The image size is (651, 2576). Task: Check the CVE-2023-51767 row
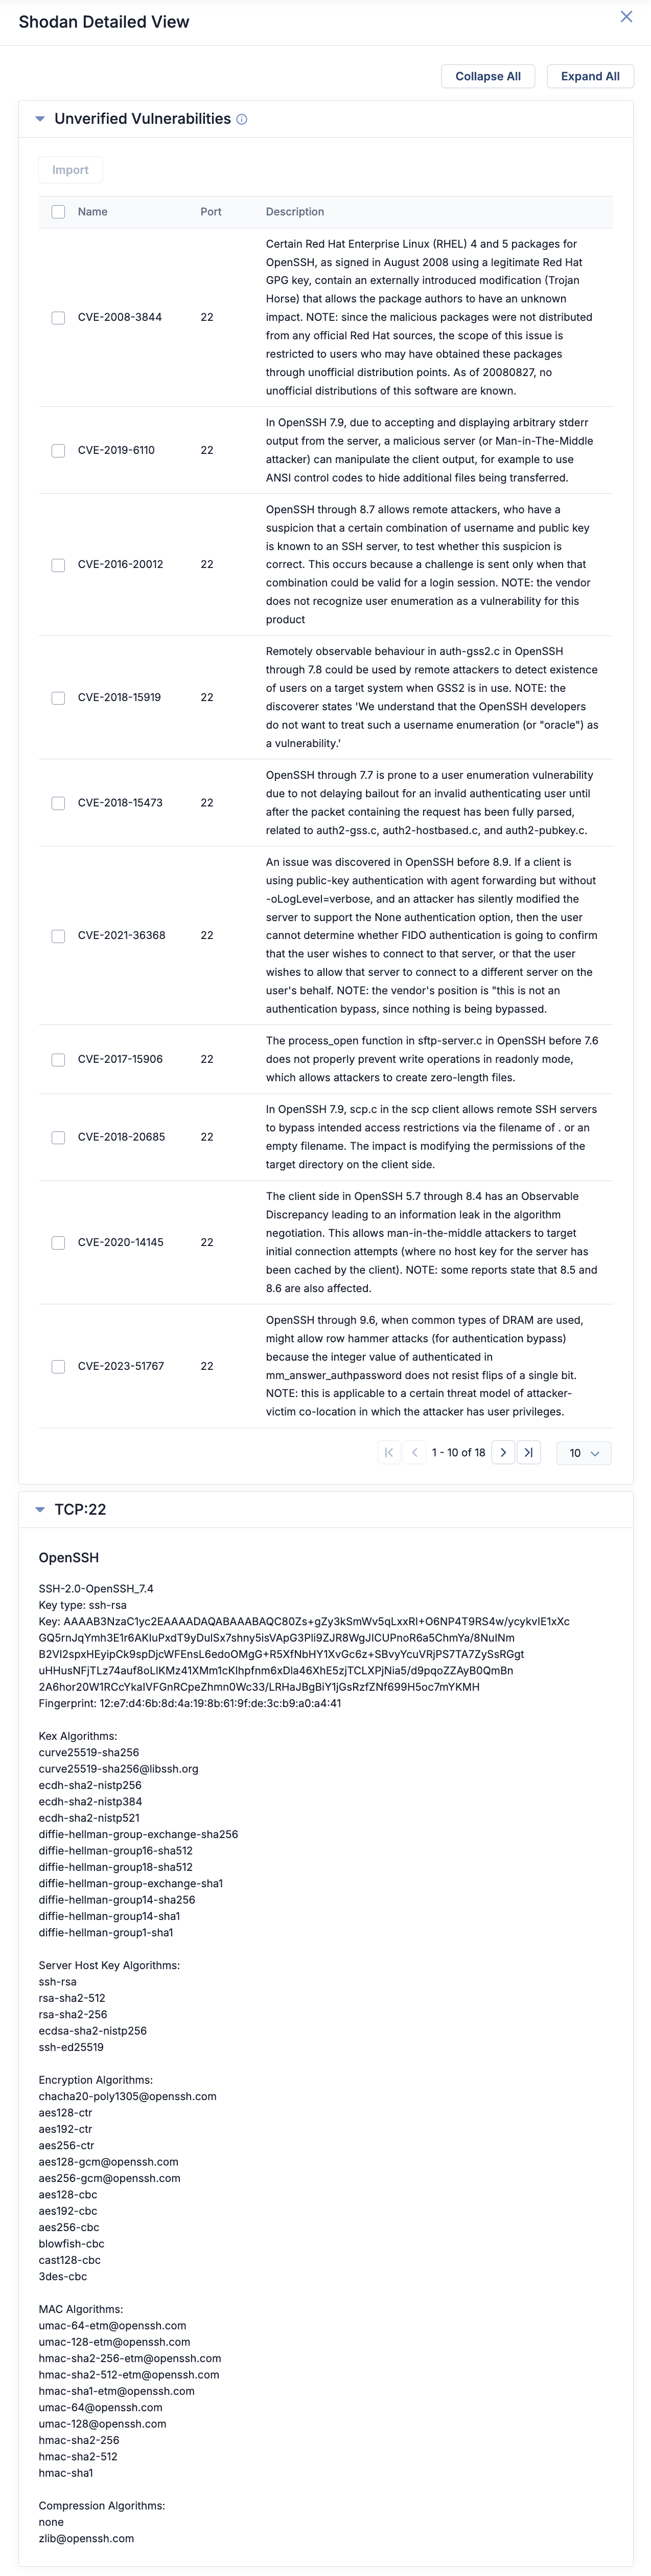pyautogui.click(x=57, y=1365)
